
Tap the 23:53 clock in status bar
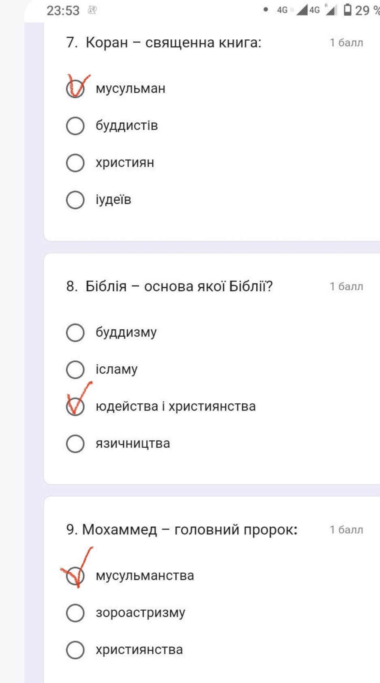coord(63,11)
